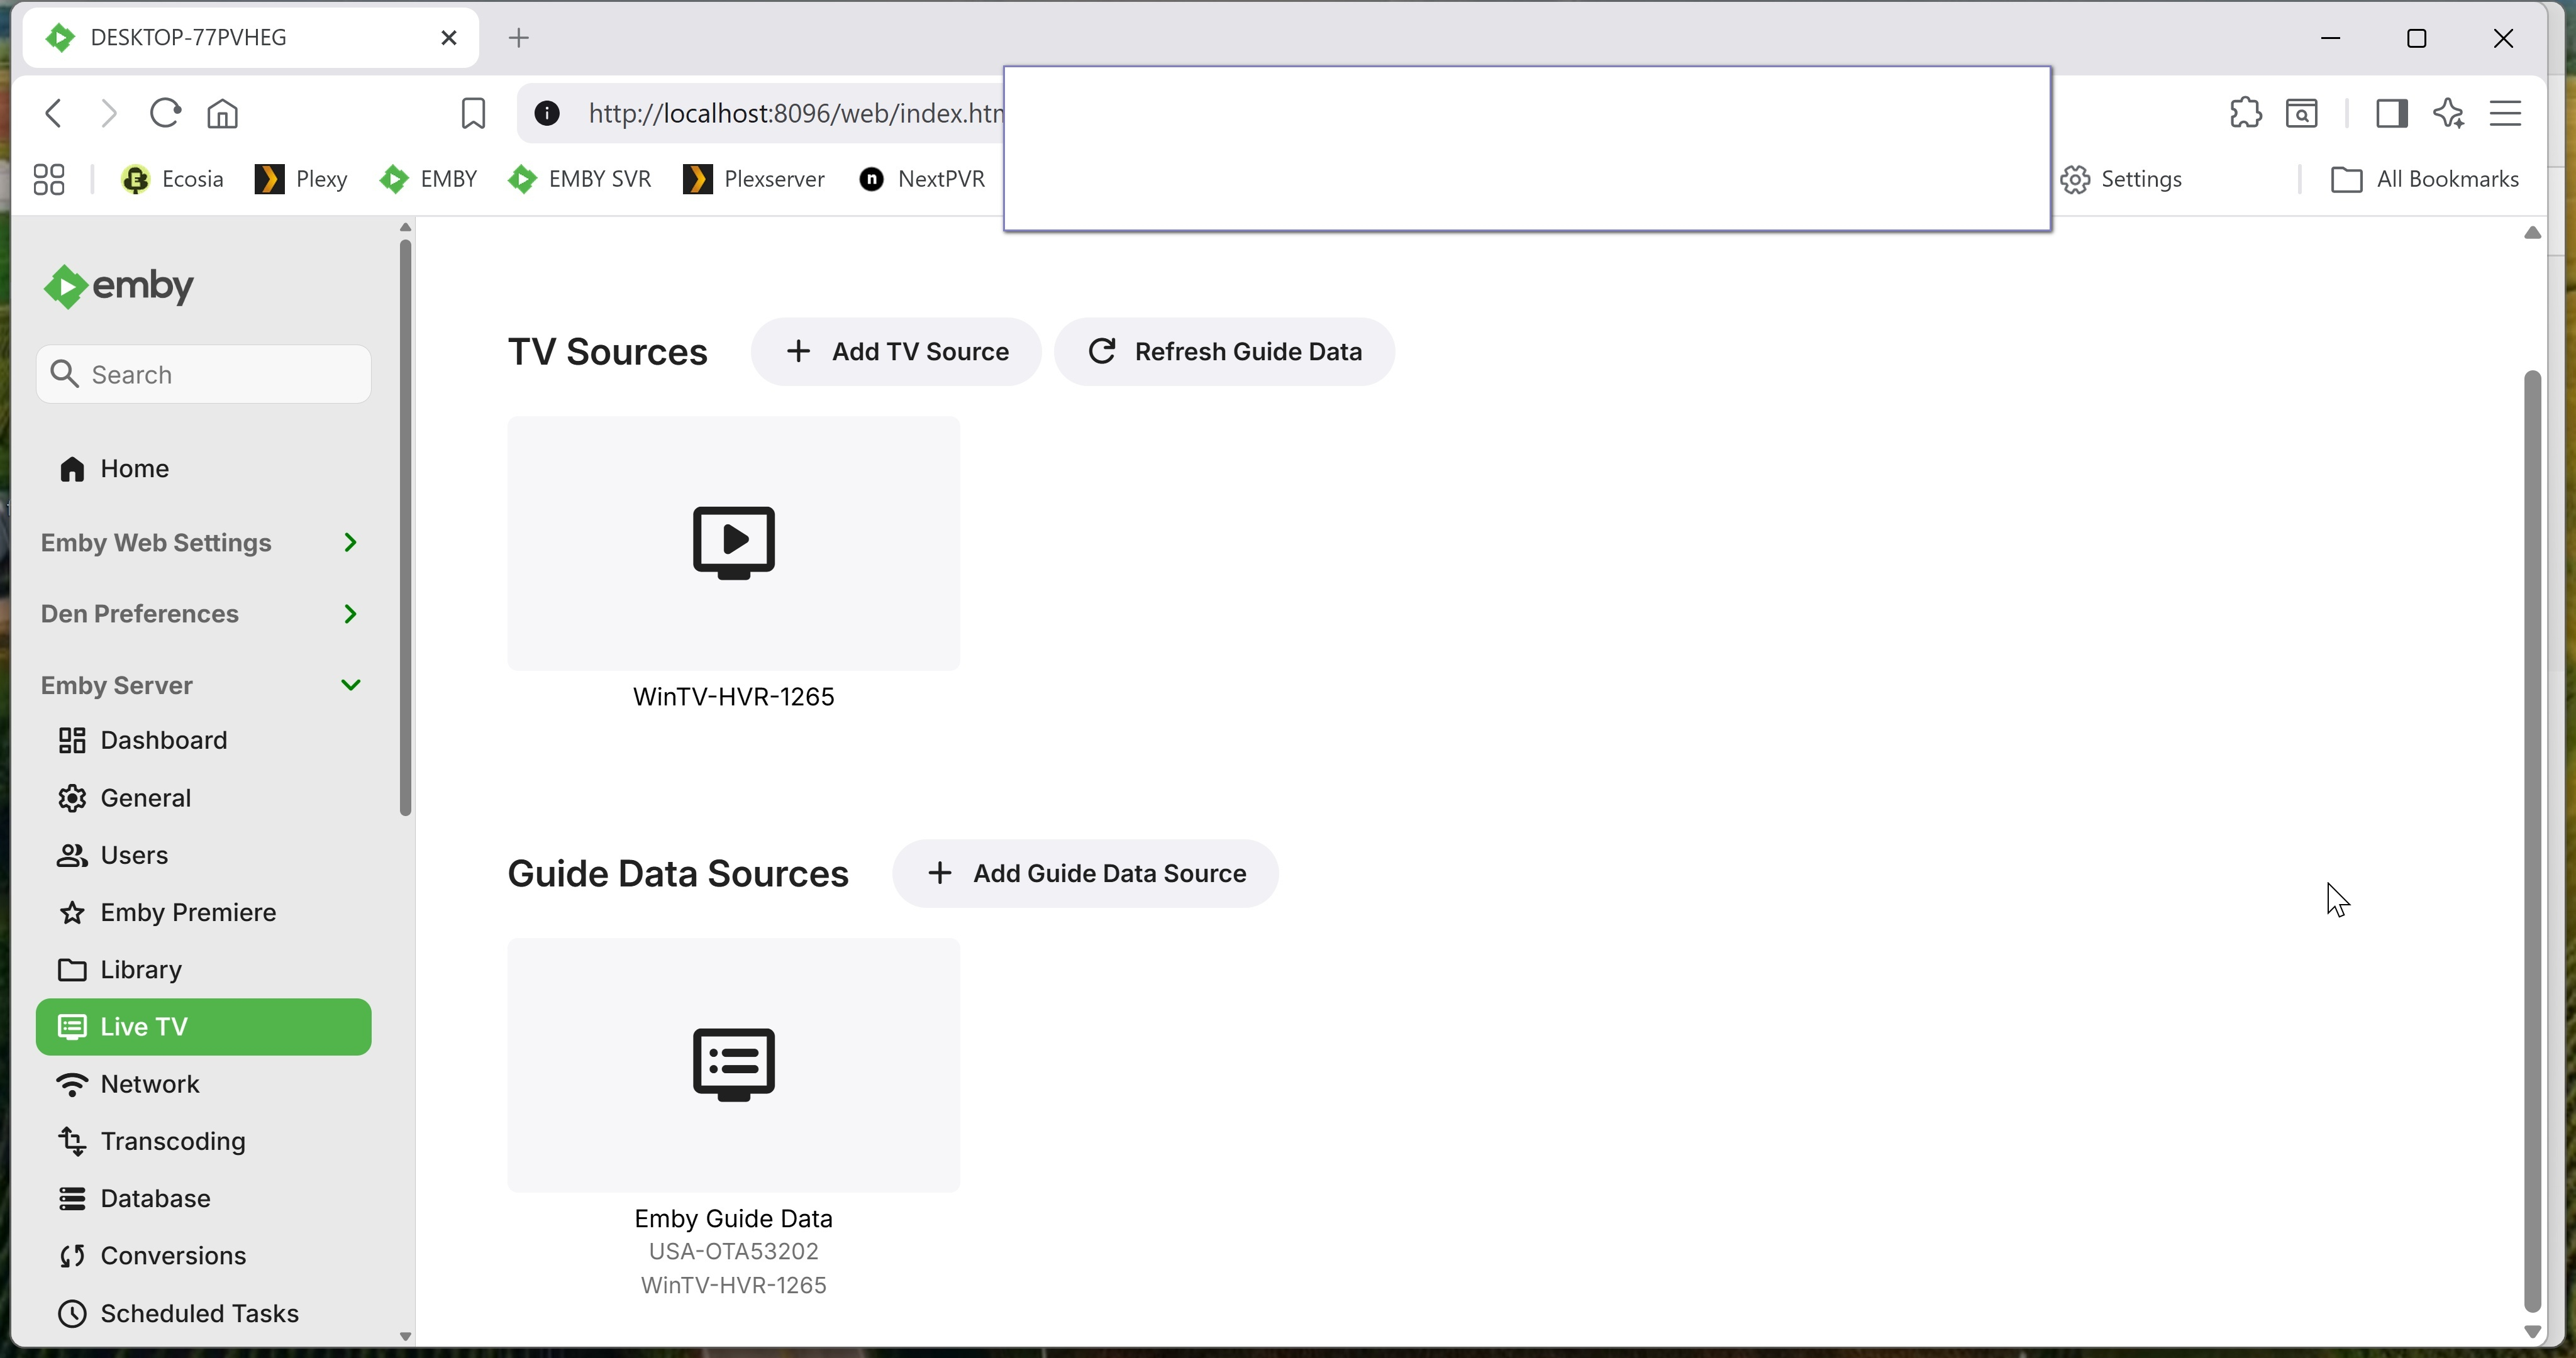2576x1358 pixels.
Task: Open Emby Premiere page
Action: pyautogui.click(x=187, y=913)
